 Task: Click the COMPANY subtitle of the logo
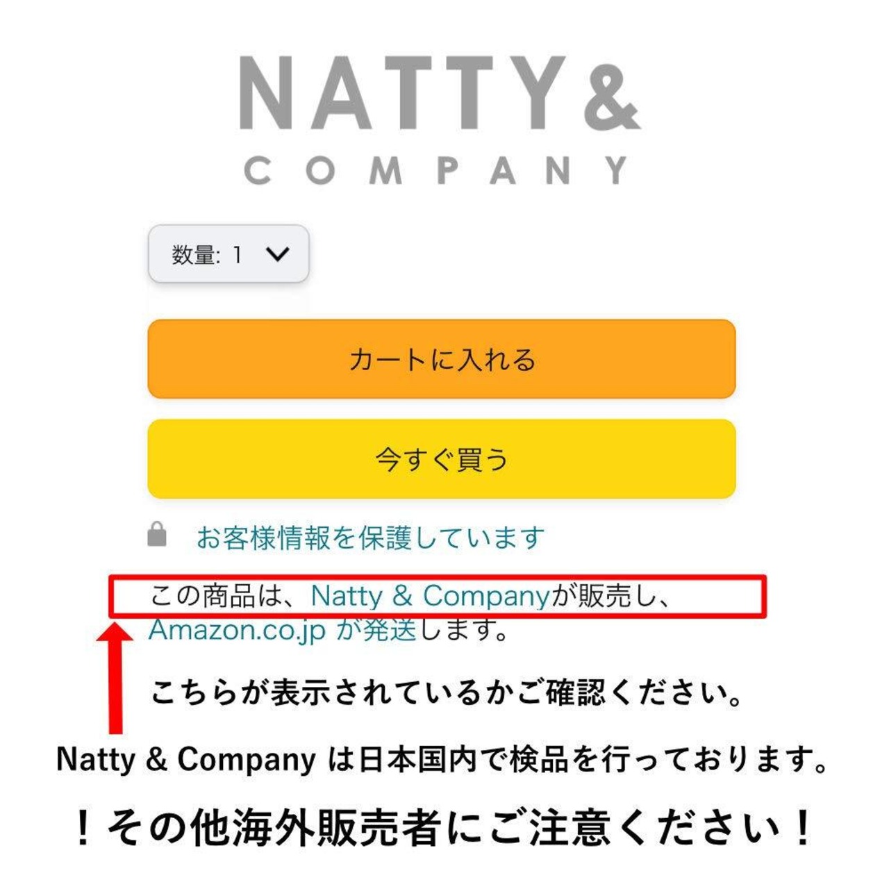pos(436,171)
